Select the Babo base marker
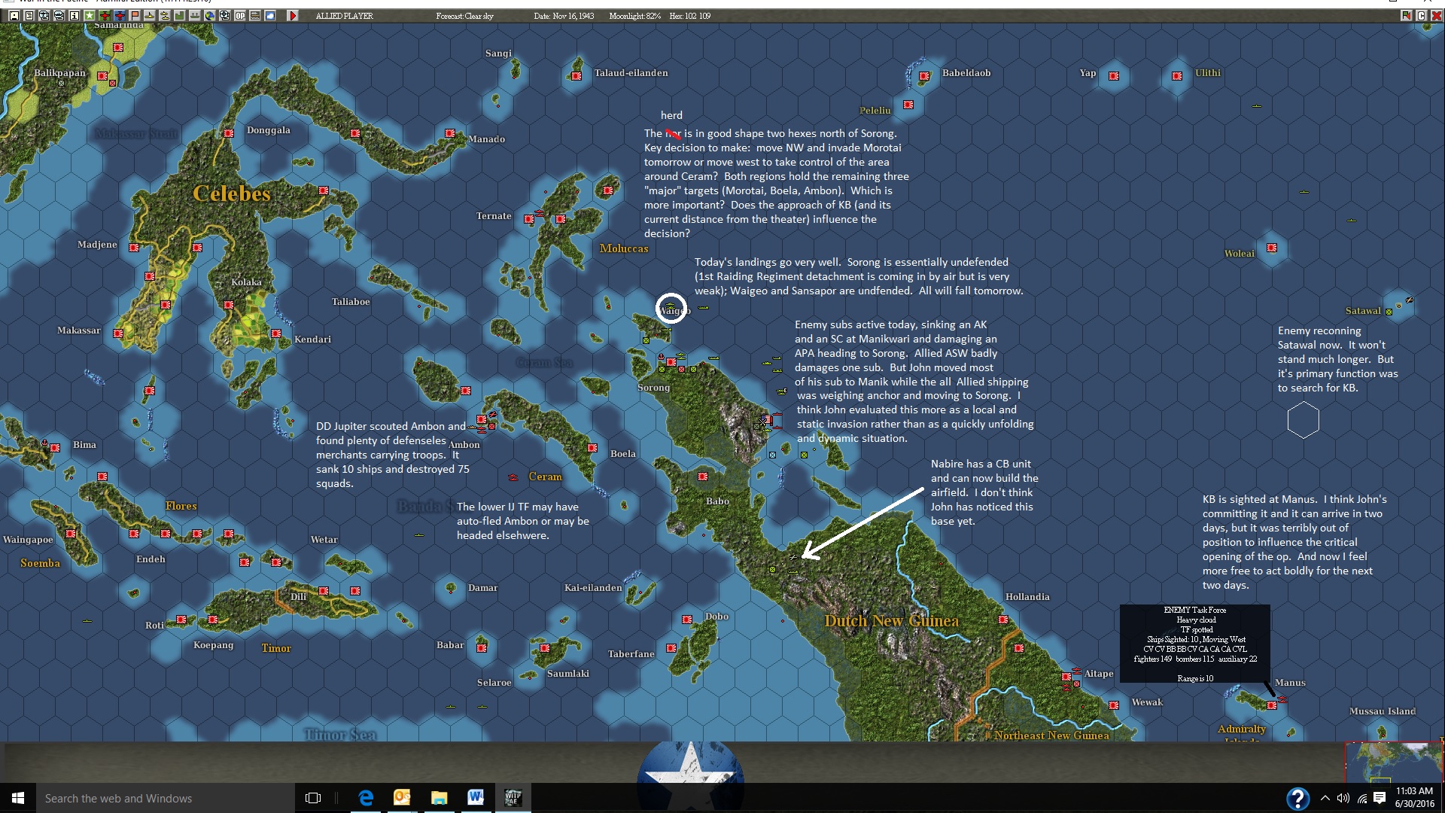Viewport: 1445px width, 813px height. [x=703, y=477]
